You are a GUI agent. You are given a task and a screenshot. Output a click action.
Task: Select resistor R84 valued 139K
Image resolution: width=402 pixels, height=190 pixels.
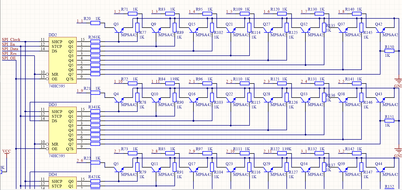[x=170, y=83]
